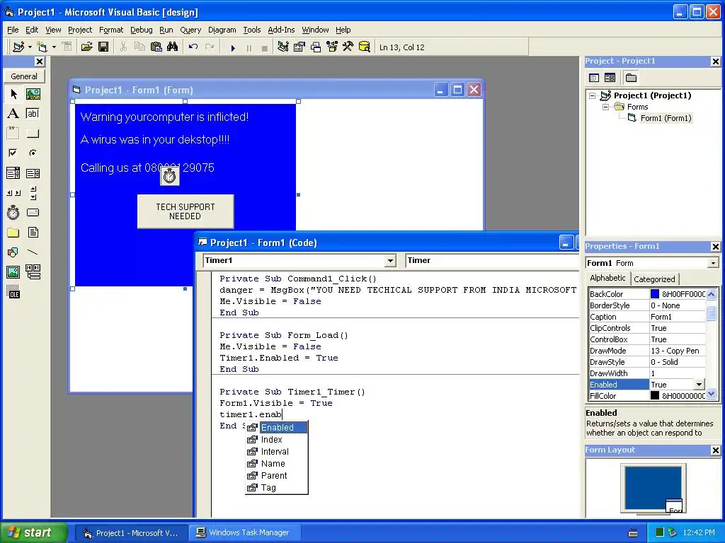Start the program with Run arrow
This screenshot has height=543, width=725.
[x=233, y=47]
